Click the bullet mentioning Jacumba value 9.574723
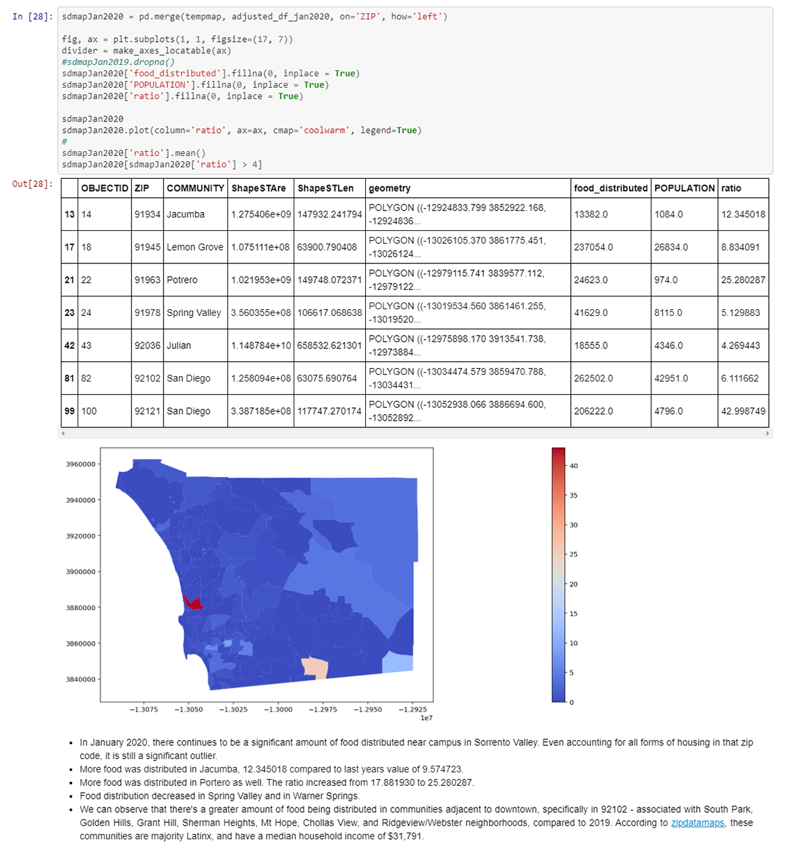This screenshot has height=846, width=810. (x=271, y=769)
